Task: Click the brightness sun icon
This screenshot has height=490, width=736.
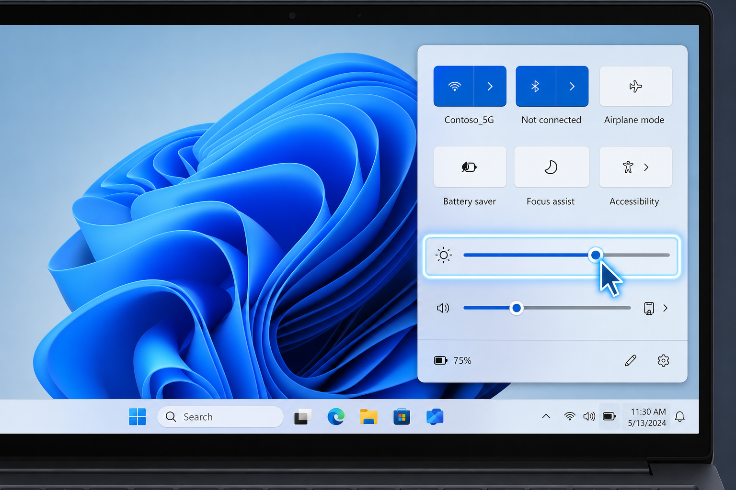Action: point(444,256)
